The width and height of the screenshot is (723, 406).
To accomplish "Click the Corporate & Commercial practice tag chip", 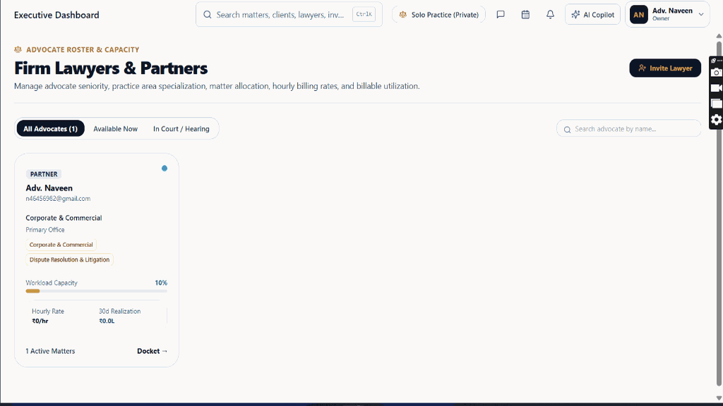I will coord(61,245).
